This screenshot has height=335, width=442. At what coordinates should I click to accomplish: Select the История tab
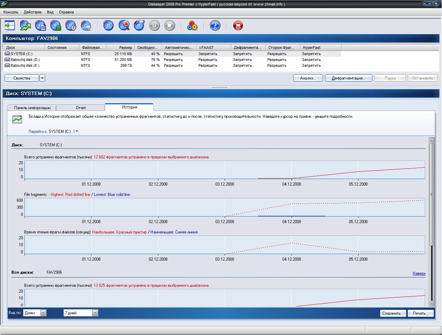pos(129,107)
